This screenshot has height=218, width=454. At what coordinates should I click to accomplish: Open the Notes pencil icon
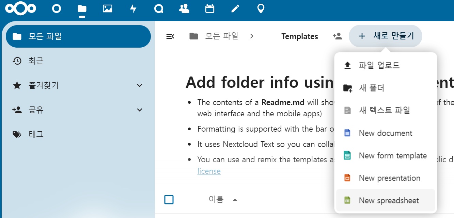point(235,9)
